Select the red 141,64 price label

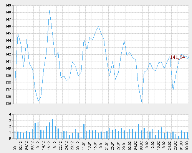tap(177, 57)
